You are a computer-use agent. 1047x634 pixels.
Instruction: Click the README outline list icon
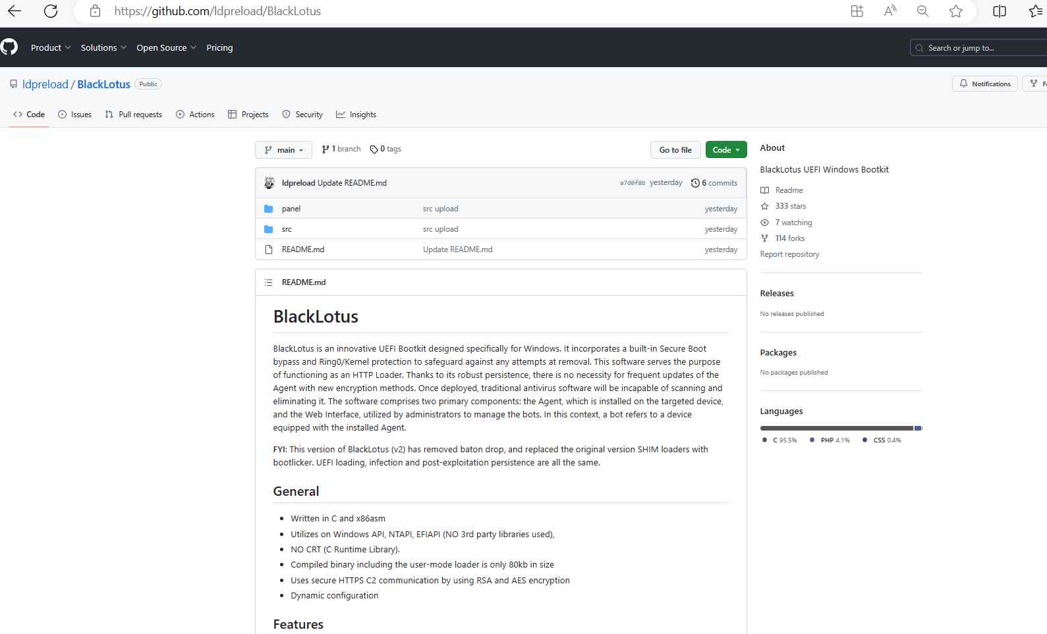coord(268,282)
